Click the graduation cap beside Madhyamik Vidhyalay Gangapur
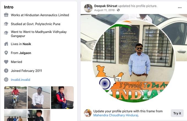 click(x=6, y=33)
